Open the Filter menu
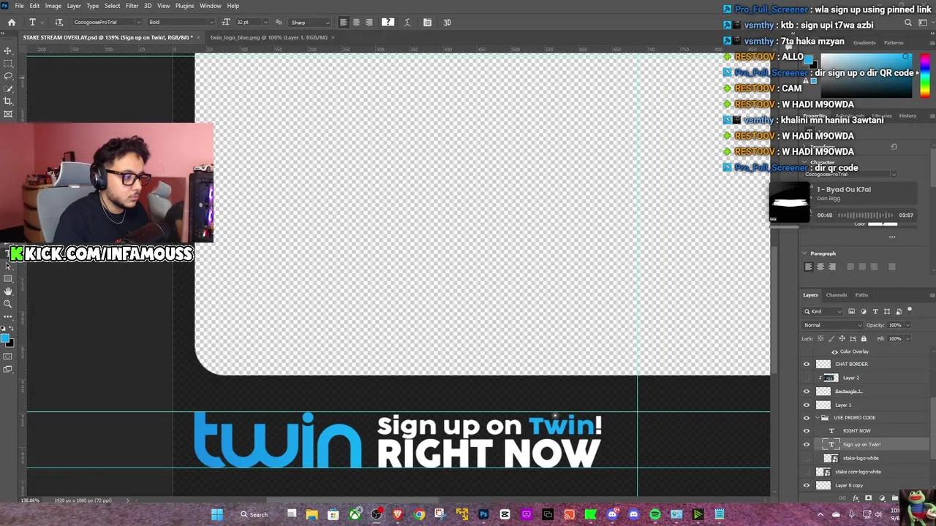Screen dimensions: 936x526 132,6
